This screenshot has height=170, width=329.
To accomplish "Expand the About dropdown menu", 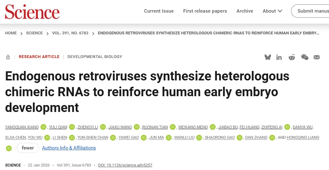I will 272,11.
